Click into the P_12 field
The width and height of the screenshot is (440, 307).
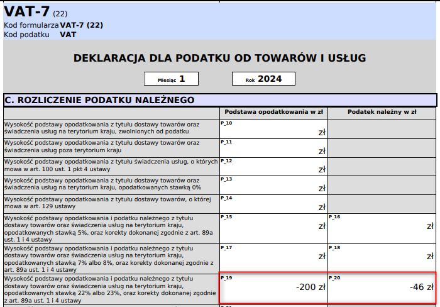273,166
